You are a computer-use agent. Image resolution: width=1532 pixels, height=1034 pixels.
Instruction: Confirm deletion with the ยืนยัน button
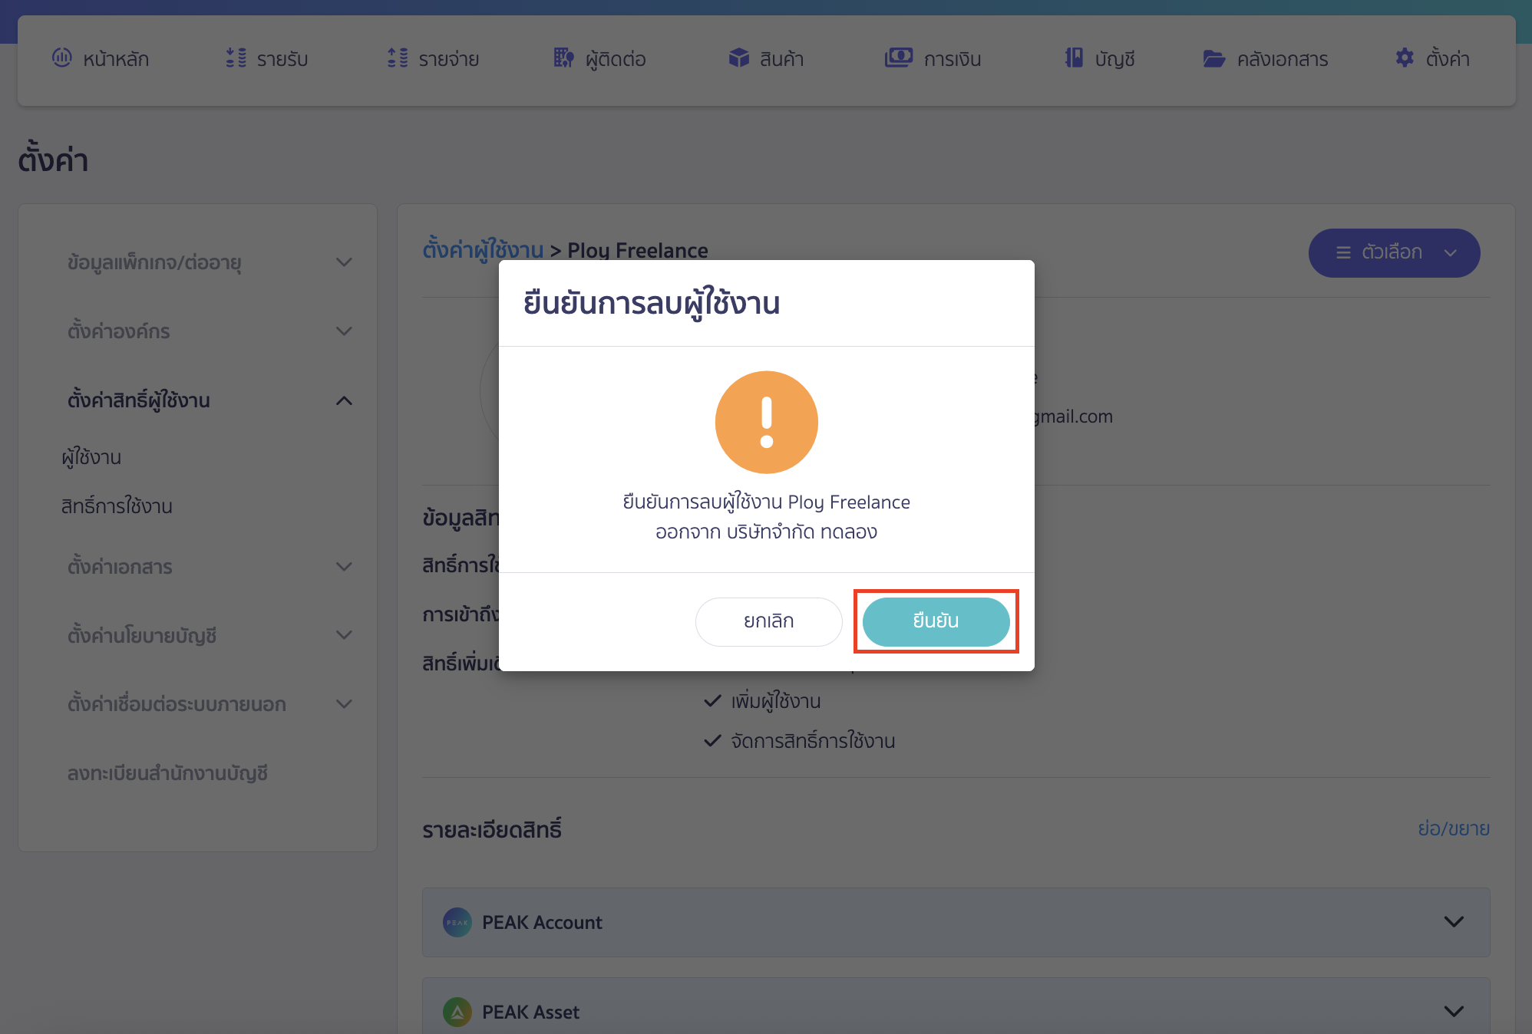click(936, 621)
